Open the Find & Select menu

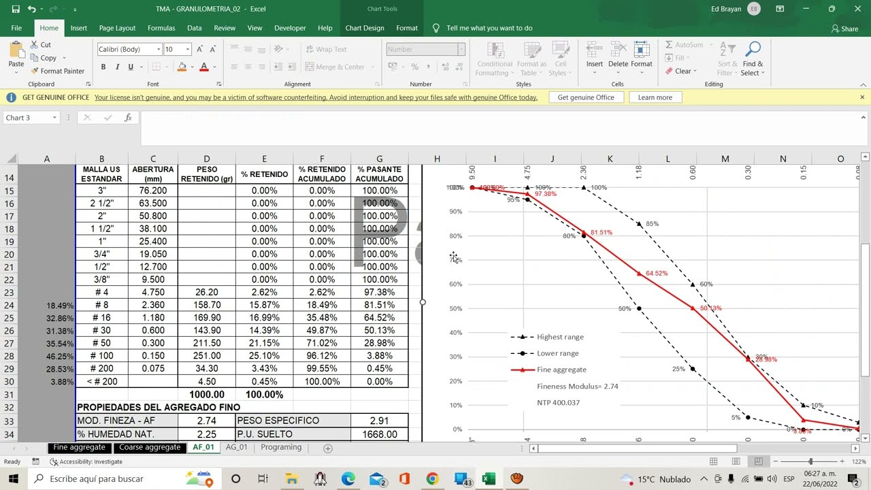tap(753, 59)
